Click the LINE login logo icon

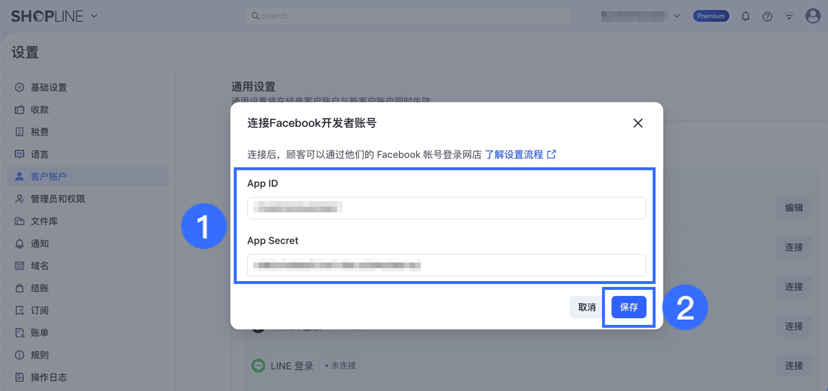click(258, 366)
